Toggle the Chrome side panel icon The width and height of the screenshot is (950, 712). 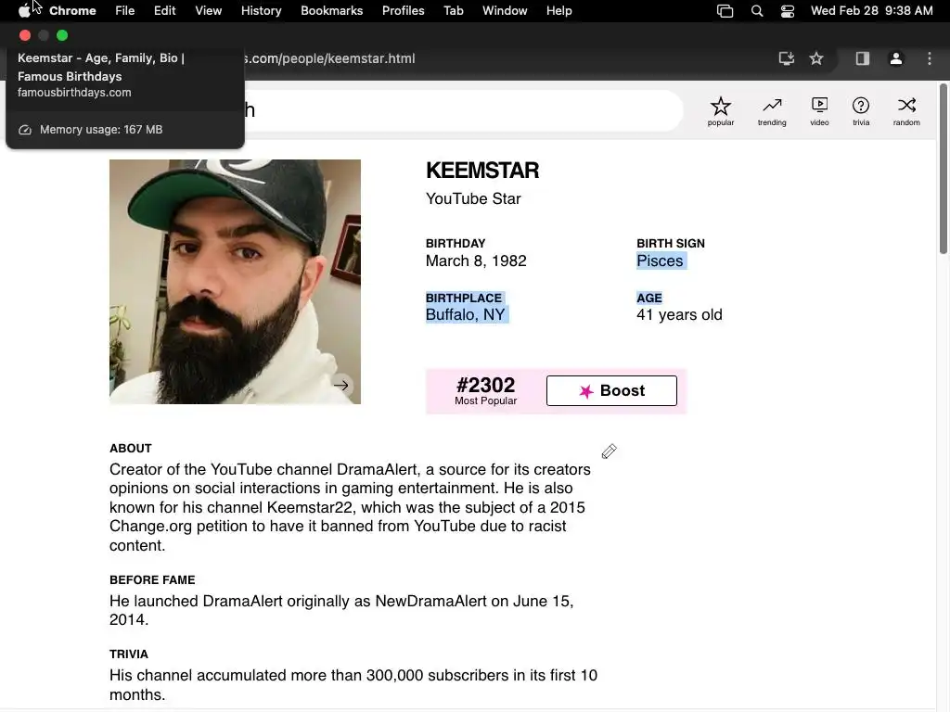[862, 58]
